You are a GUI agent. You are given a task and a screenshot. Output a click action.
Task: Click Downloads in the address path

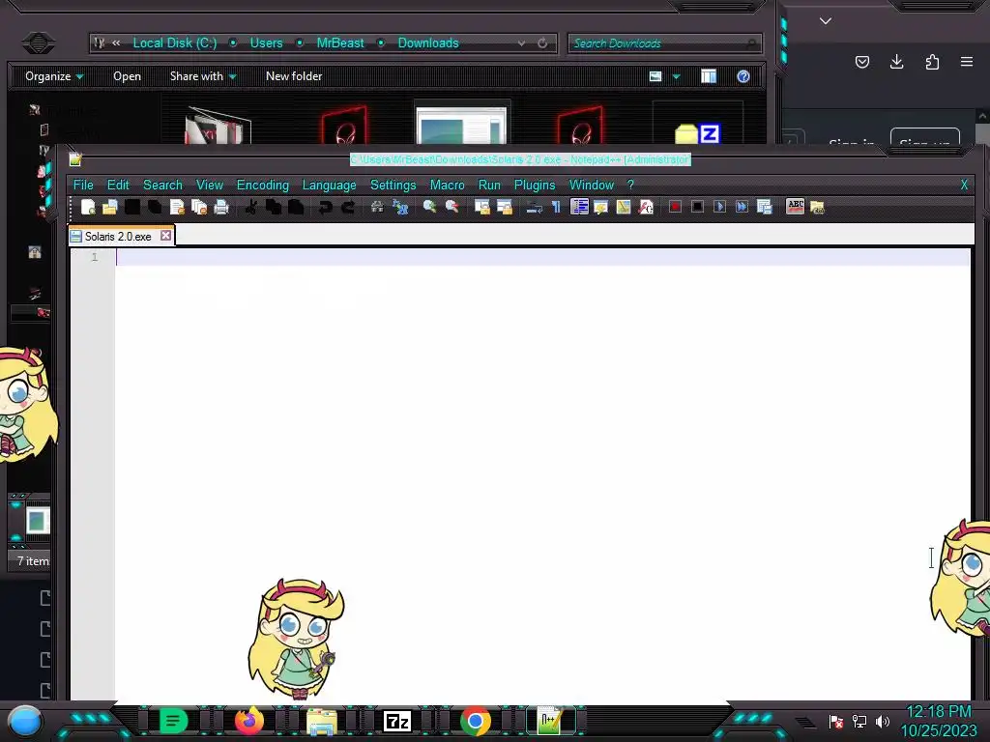click(428, 43)
